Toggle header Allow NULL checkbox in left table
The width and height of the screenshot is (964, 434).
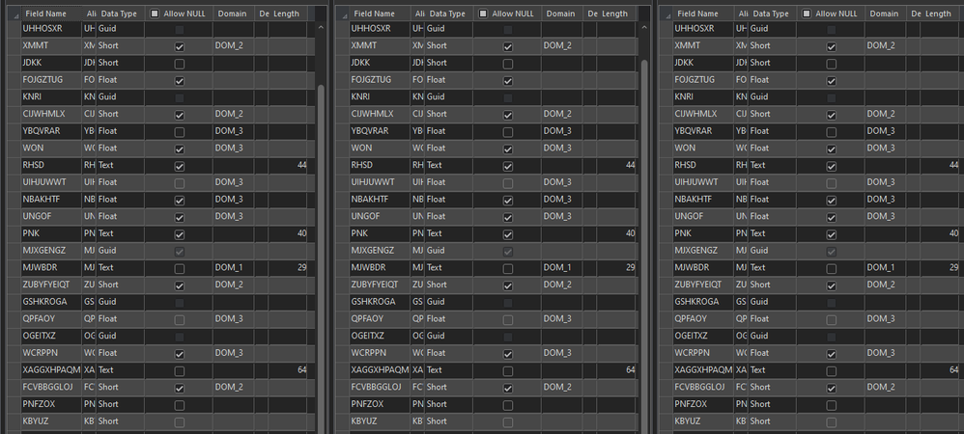pos(155,14)
